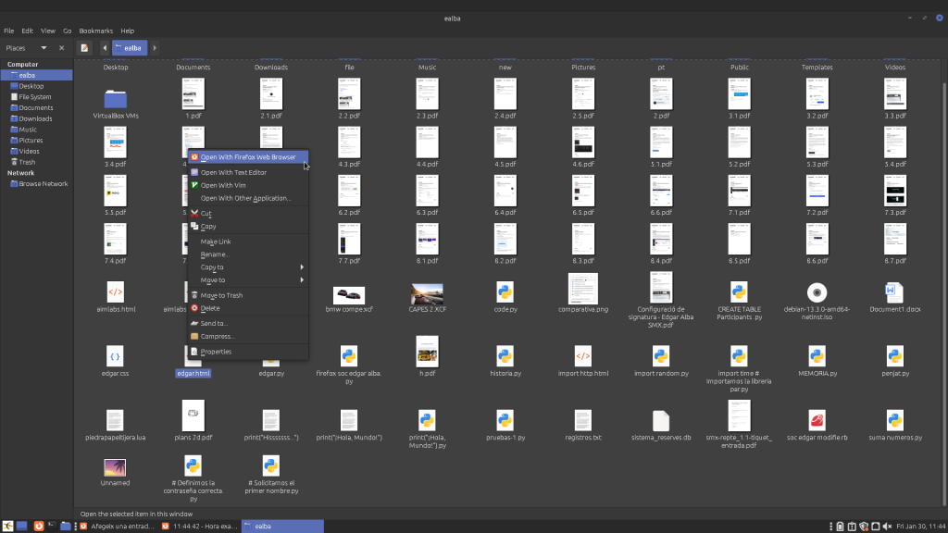Select the debian-13.3.0 ISO disc icon

point(816,291)
